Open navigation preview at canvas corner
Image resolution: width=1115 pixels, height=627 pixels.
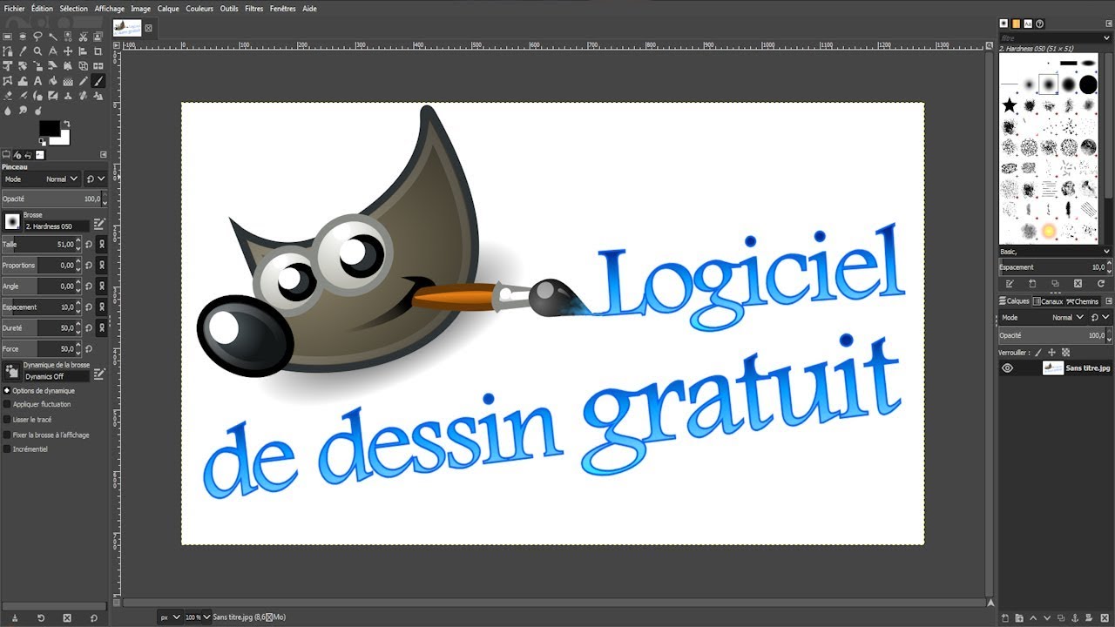click(990, 602)
